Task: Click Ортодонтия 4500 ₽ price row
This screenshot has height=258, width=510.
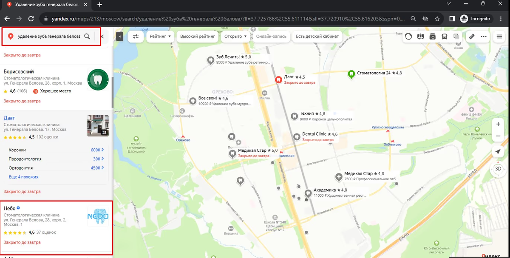Action: [56, 168]
